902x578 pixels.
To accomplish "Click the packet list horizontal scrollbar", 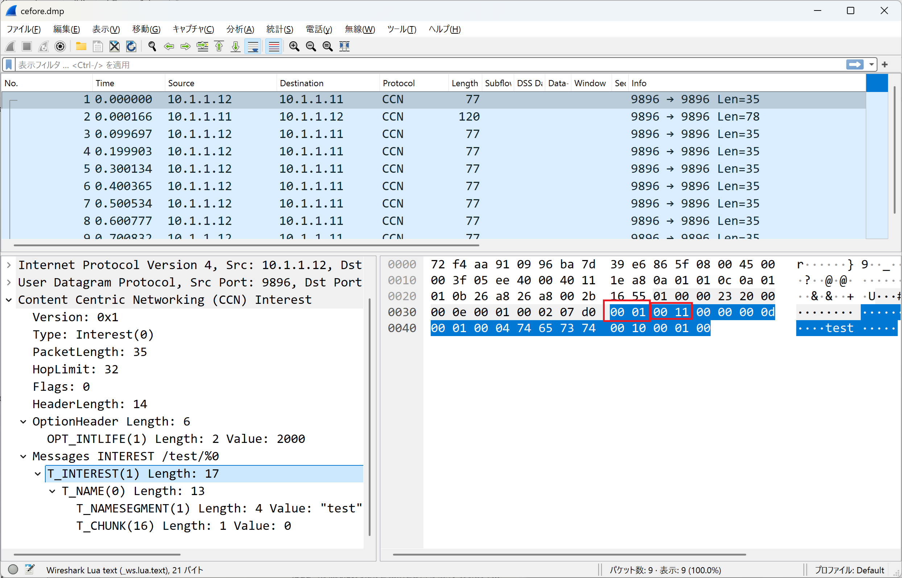I will 246,246.
